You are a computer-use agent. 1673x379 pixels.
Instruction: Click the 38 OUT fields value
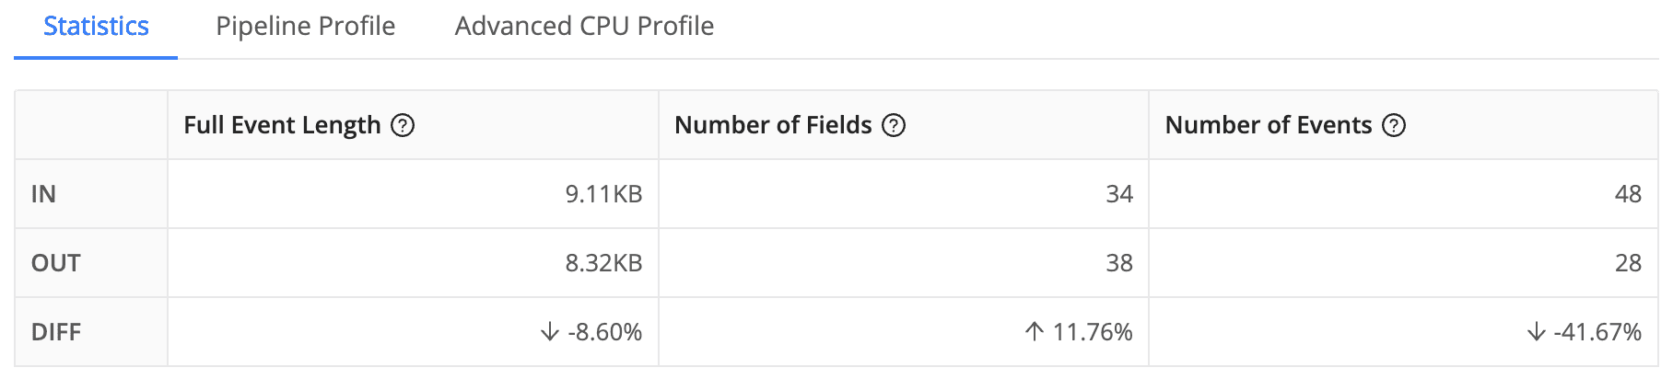1118,263
